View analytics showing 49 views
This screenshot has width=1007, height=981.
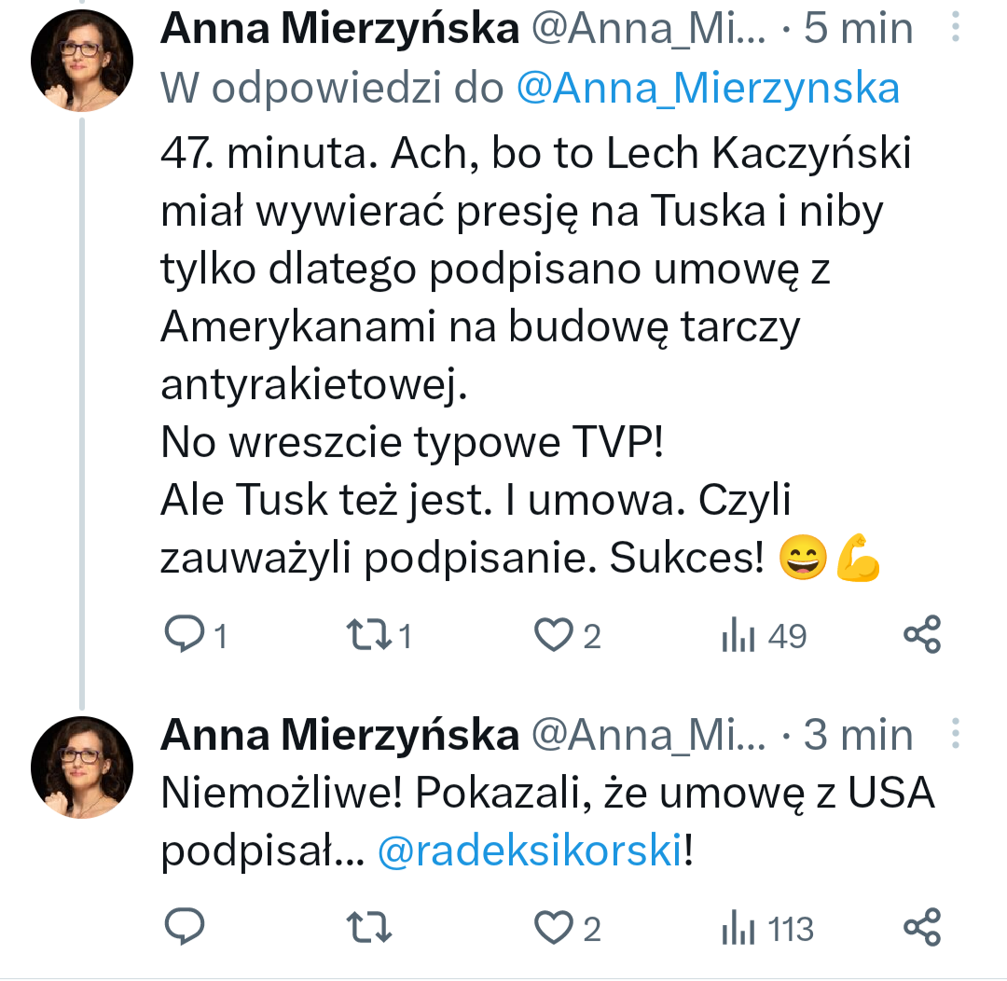pyautogui.click(x=763, y=636)
